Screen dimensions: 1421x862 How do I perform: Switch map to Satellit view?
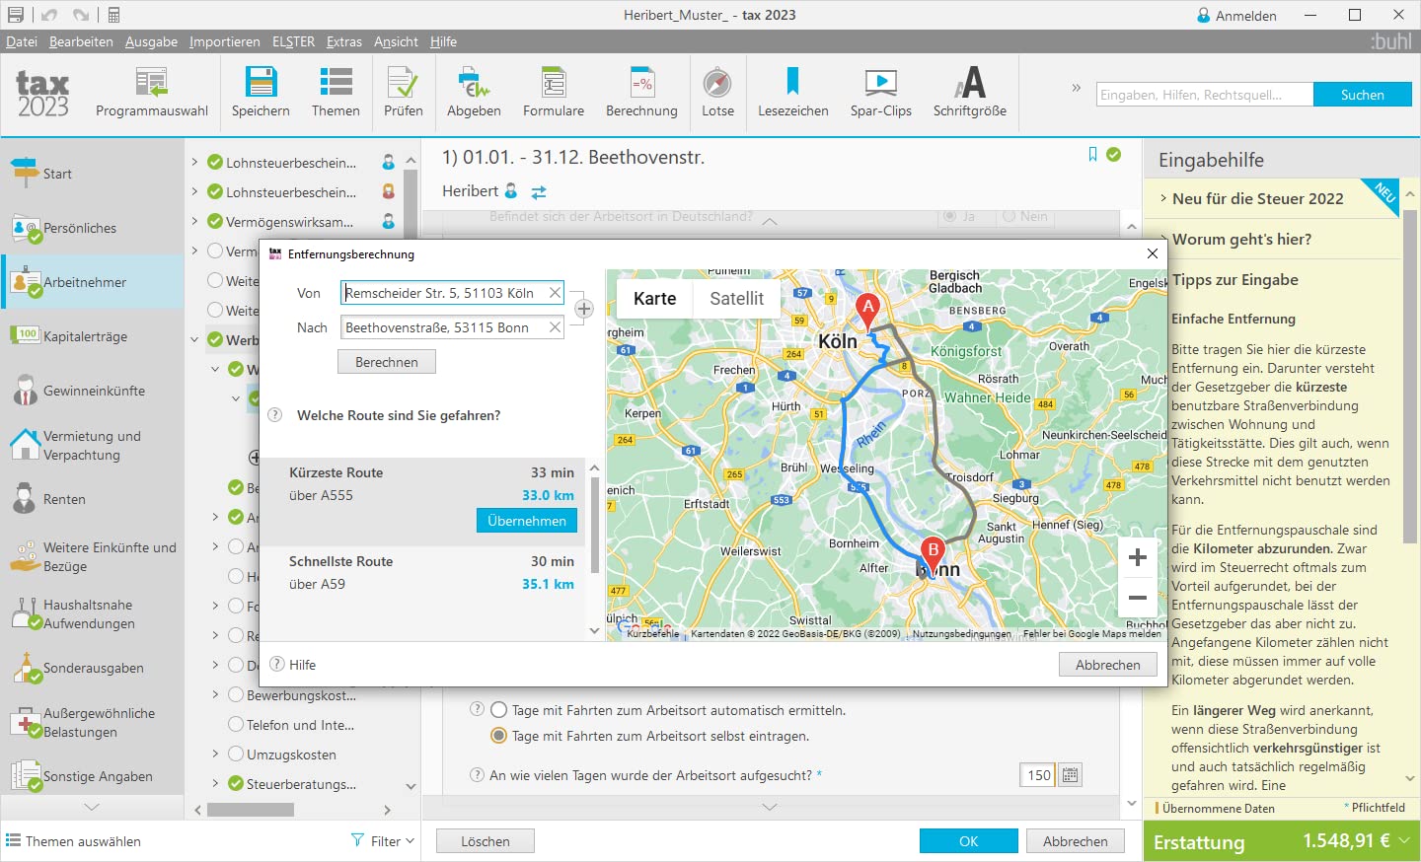tap(736, 299)
